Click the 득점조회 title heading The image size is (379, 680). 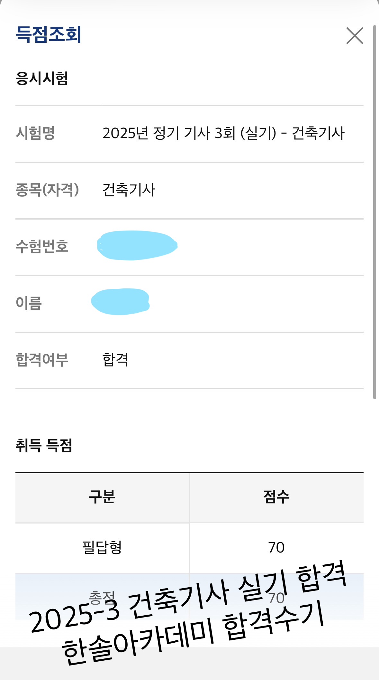(49, 34)
